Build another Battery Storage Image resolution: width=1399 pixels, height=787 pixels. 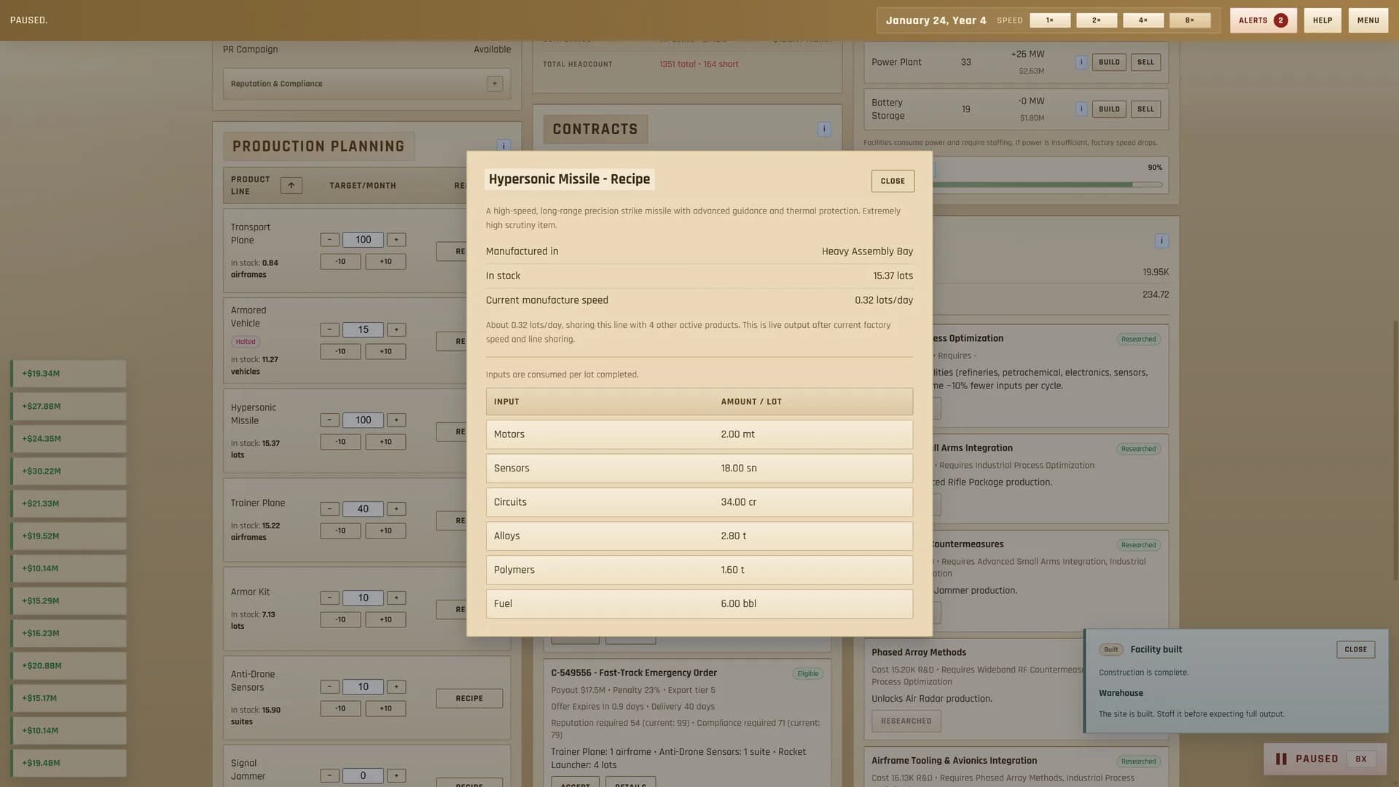1109,109
